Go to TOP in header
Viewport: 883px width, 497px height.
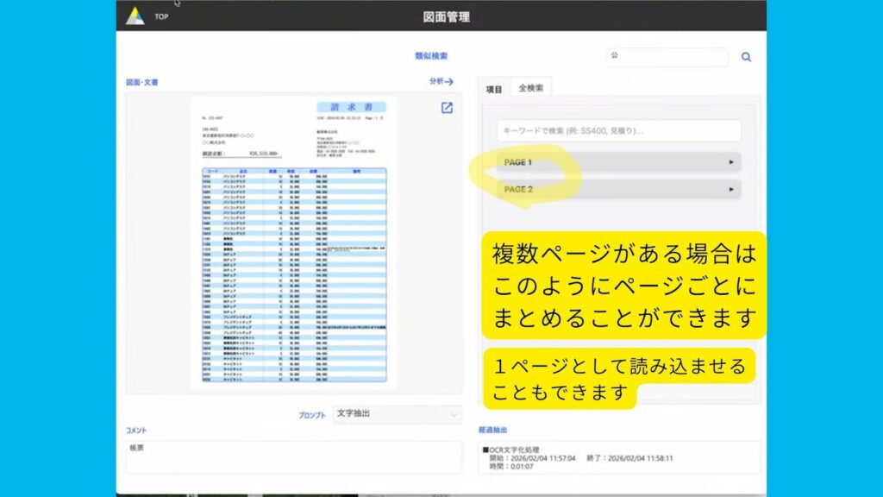pyautogui.click(x=161, y=16)
